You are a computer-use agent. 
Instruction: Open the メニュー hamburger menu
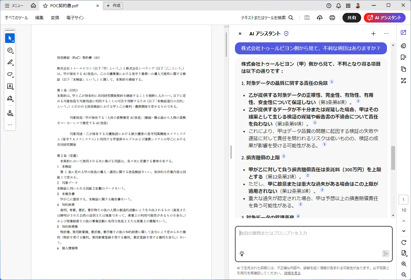(14, 6)
